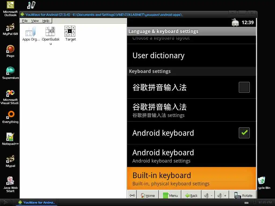Viewport: 275px width, 206px height.
Task: Open the Help menu
Action: tap(46, 21)
